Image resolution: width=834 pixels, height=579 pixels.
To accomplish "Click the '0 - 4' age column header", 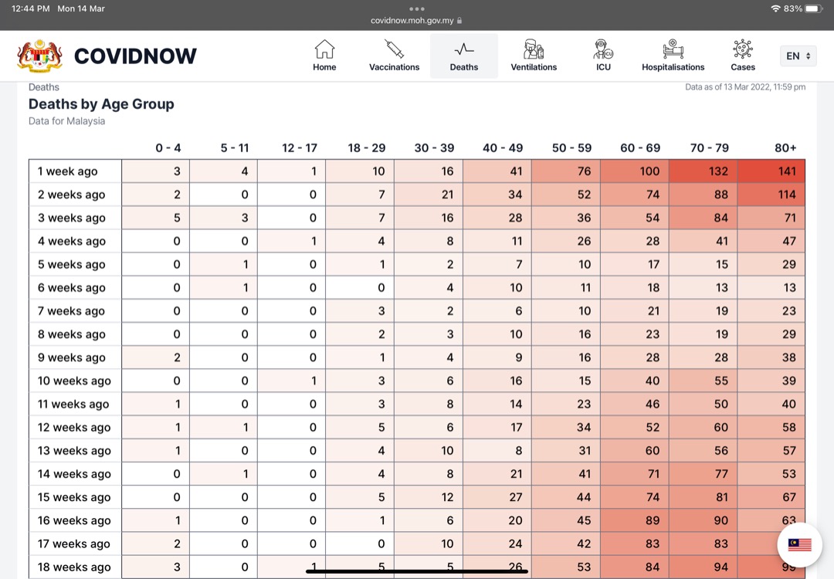I will (168, 147).
